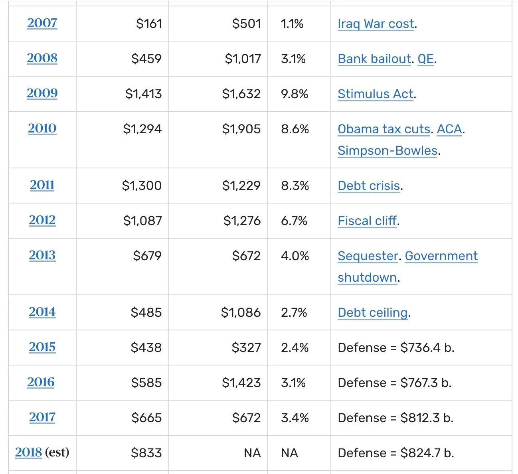This screenshot has width=518, height=474.
Task: Open the Obama tax cuts link
Action: [x=384, y=129]
